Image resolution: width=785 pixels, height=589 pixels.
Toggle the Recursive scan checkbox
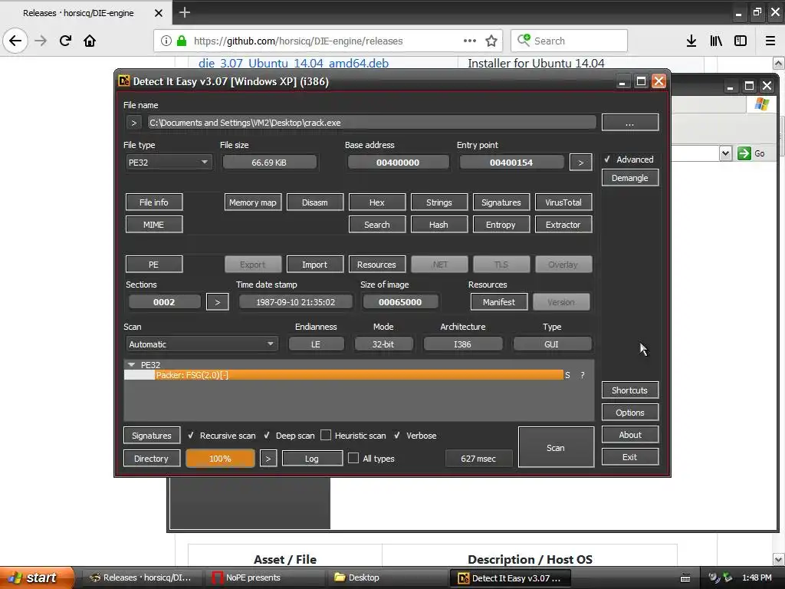[191, 436]
